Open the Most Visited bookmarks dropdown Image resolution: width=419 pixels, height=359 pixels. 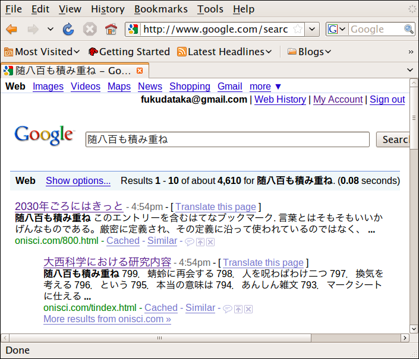point(42,52)
